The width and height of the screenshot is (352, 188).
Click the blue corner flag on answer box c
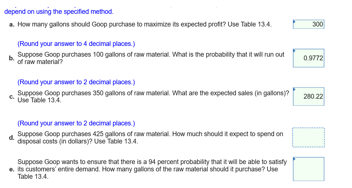point(294,89)
